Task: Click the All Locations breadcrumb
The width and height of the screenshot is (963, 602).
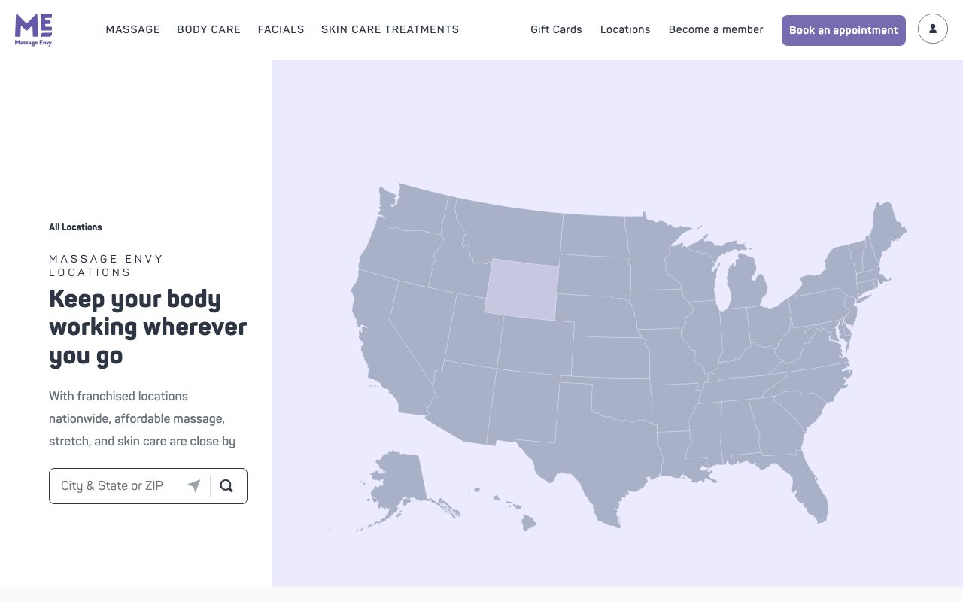Action: (75, 227)
